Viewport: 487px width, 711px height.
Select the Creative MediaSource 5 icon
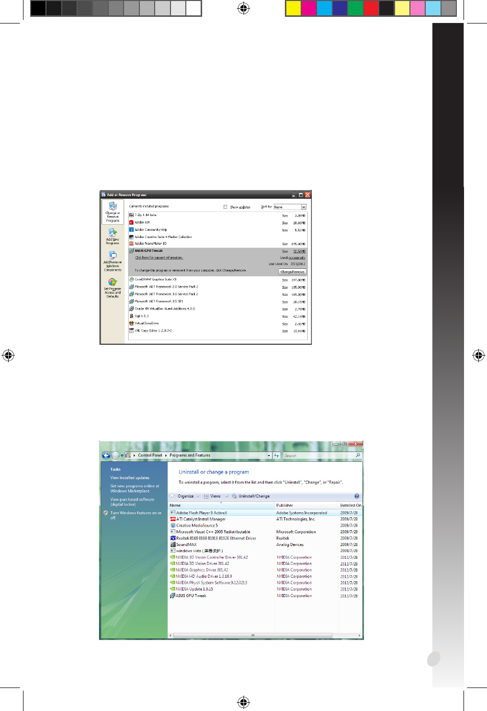coord(173,525)
